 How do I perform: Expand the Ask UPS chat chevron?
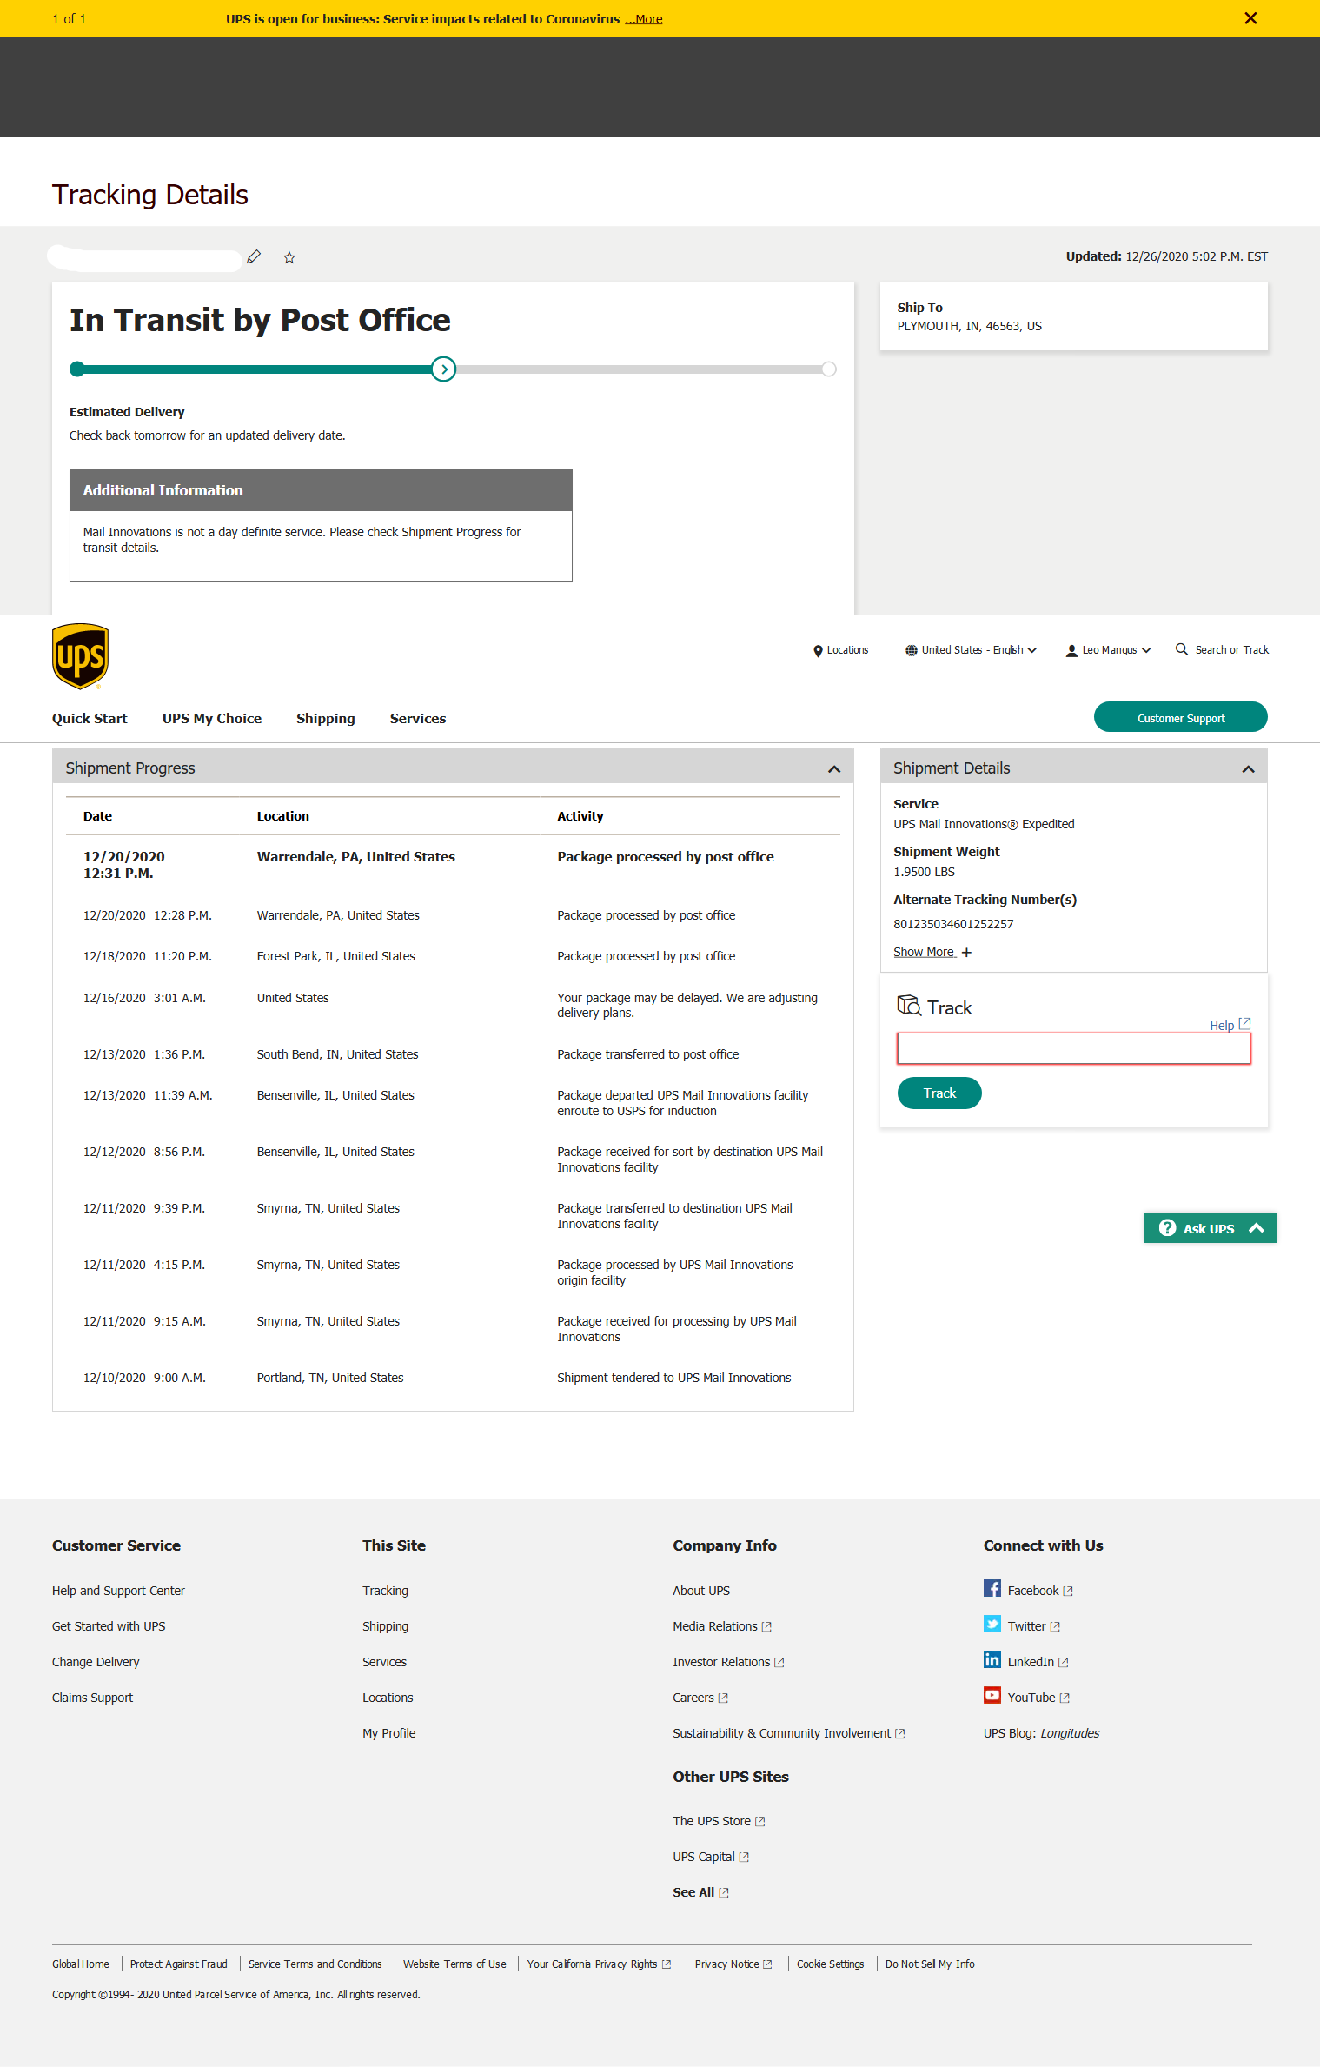point(1256,1228)
